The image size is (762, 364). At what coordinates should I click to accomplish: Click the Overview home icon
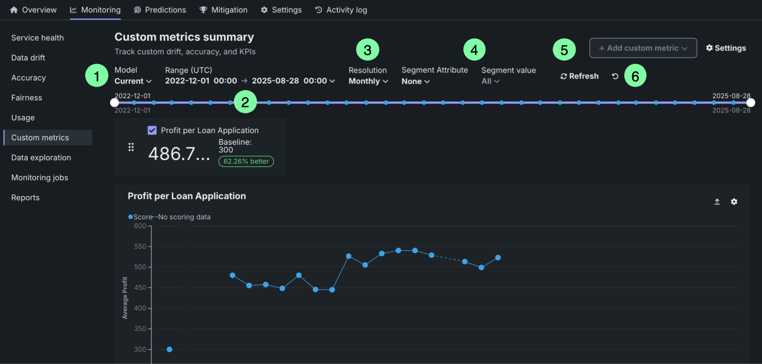point(14,10)
